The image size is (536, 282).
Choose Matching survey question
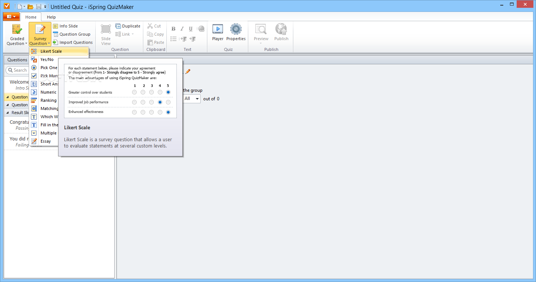[x=44, y=108]
